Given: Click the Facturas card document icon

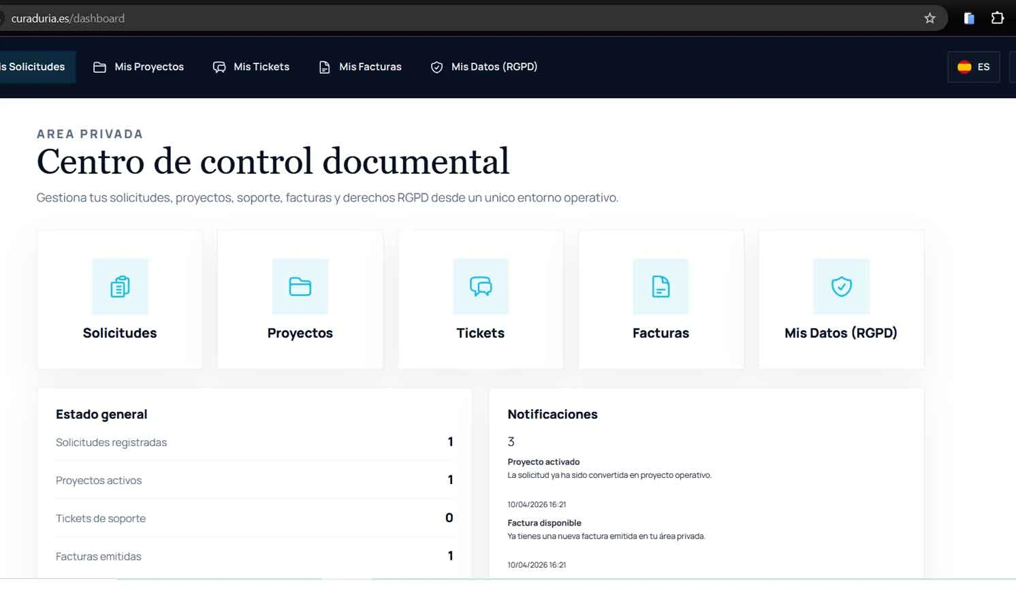Looking at the screenshot, I should (x=661, y=287).
